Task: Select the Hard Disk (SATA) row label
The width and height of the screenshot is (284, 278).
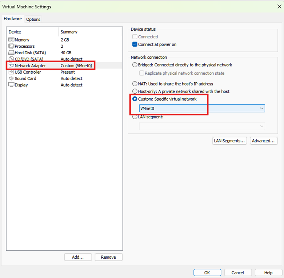Action: 31,53
